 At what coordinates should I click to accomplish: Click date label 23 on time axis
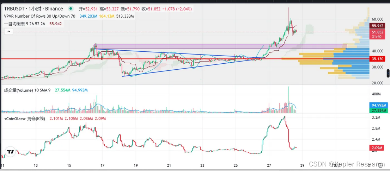click(202, 165)
